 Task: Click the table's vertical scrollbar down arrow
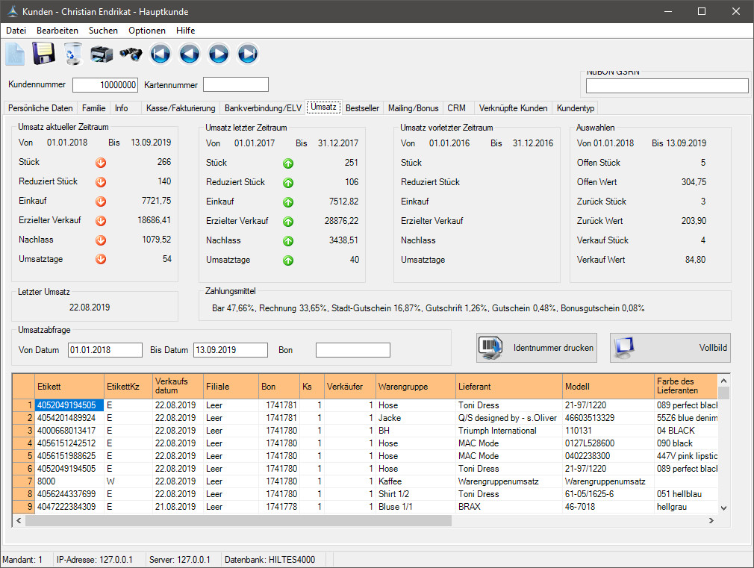tap(722, 508)
